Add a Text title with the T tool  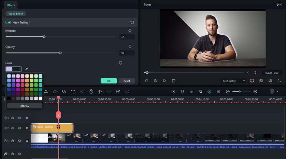point(73,92)
